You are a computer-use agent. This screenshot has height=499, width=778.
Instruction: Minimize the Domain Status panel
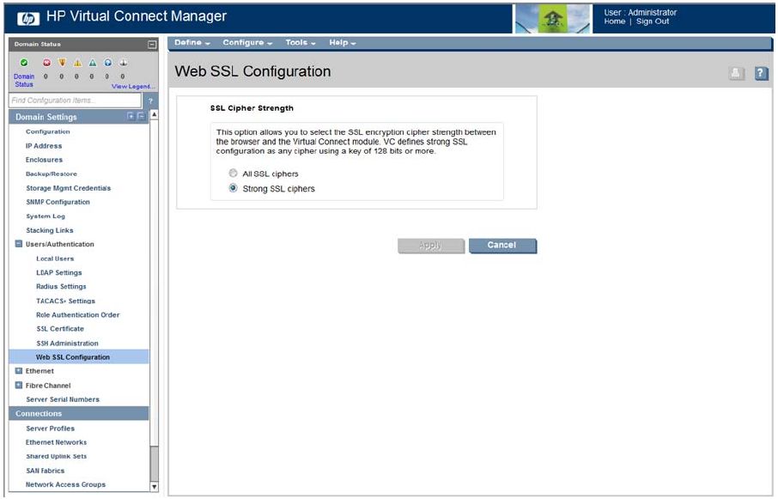[152, 45]
